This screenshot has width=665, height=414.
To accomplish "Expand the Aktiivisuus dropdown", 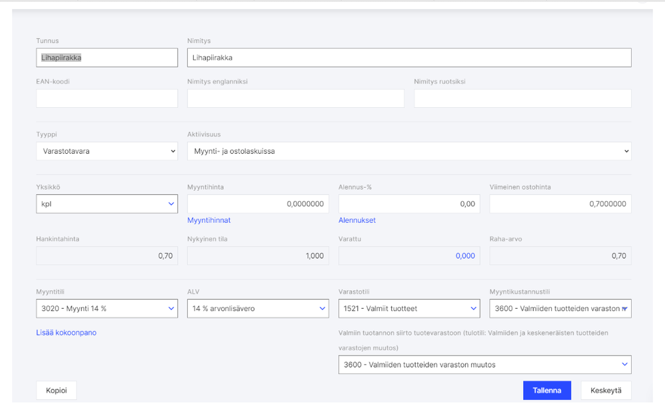I will pyautogui.click(x=409, y=151).
